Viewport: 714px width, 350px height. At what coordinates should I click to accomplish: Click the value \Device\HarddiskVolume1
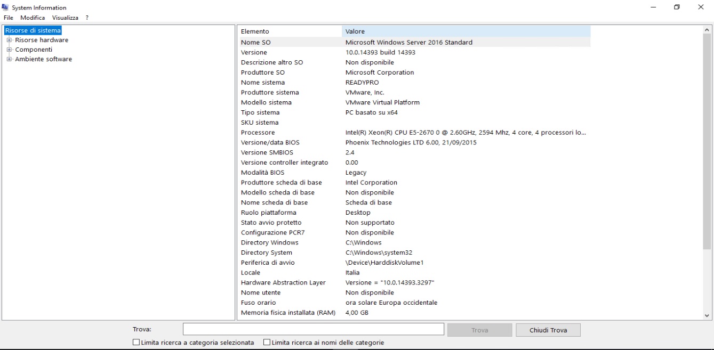click(x=384, y=263)
